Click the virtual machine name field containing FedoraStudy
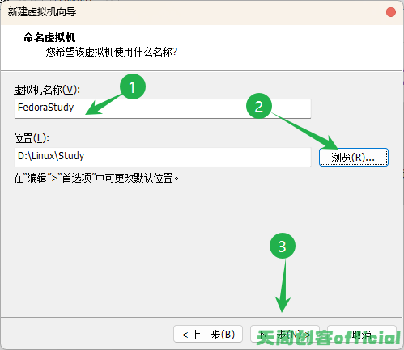 [163, 108]
